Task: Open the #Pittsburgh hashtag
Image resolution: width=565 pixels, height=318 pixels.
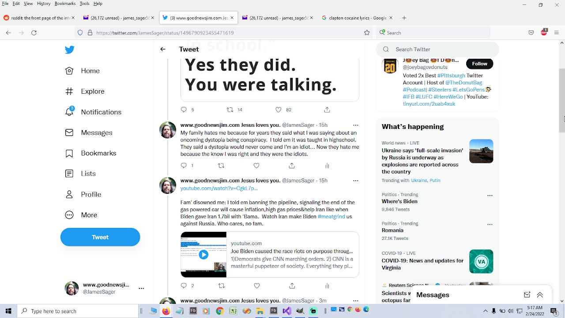Action: (451, 76)
